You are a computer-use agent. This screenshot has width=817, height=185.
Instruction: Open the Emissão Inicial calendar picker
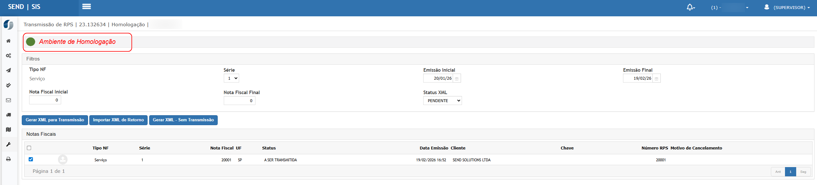[x=457, y=79]
